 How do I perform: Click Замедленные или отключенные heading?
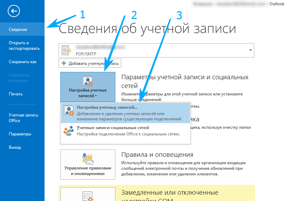(x=170, y=193)
